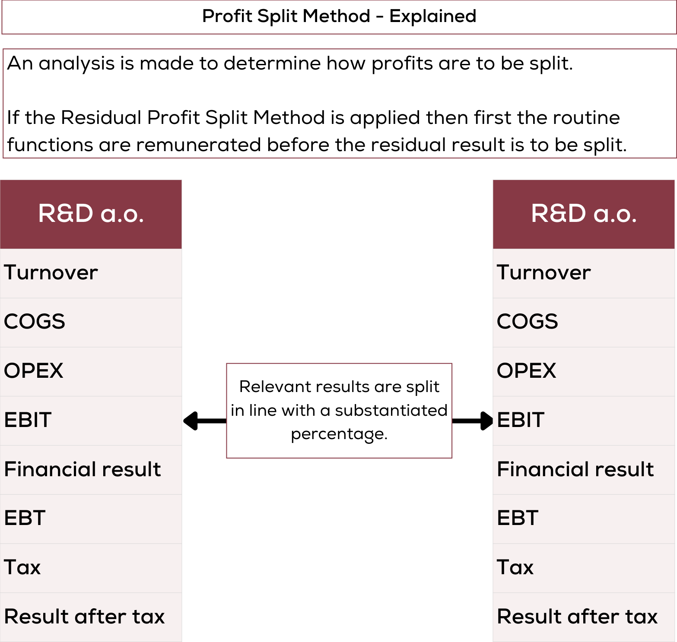Click the OPEX row in left table
677x642 pixels.
tap(91, 371)
